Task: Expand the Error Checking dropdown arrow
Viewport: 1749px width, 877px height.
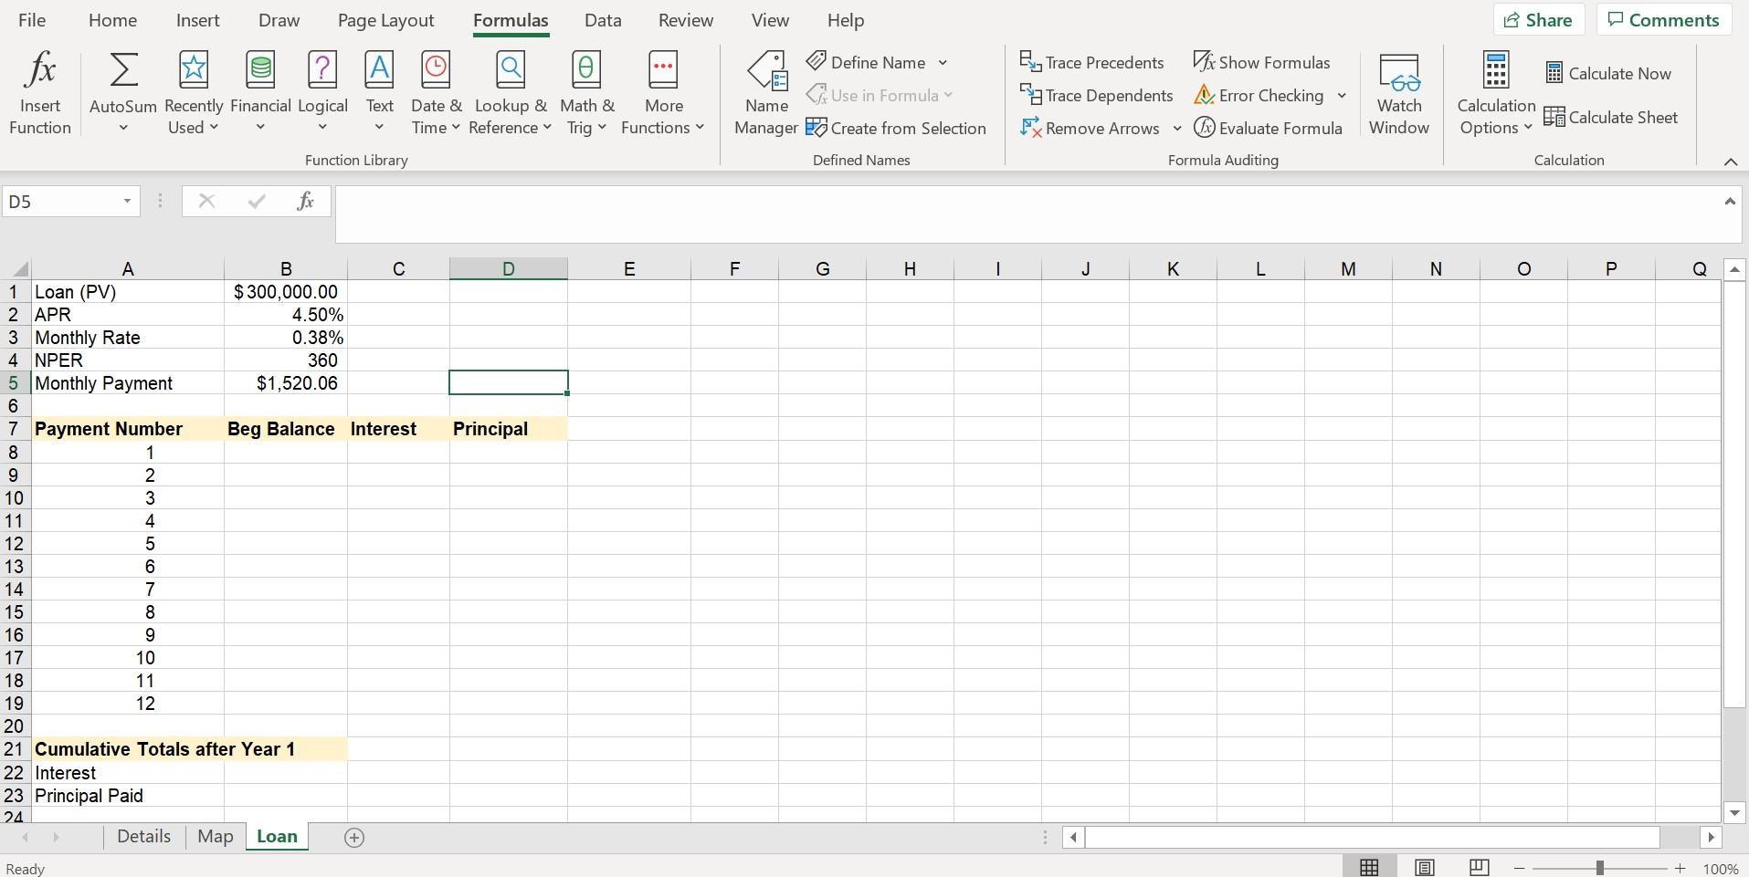Action: pyautogui.click(x=1341, y=96)
